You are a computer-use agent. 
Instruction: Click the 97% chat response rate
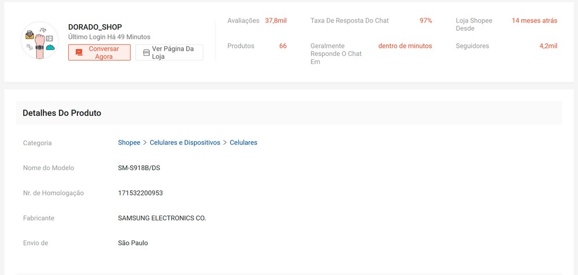click(x=425, y=21)
